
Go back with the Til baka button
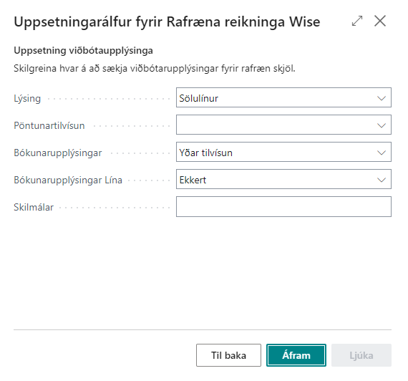(x=228, y=355)
